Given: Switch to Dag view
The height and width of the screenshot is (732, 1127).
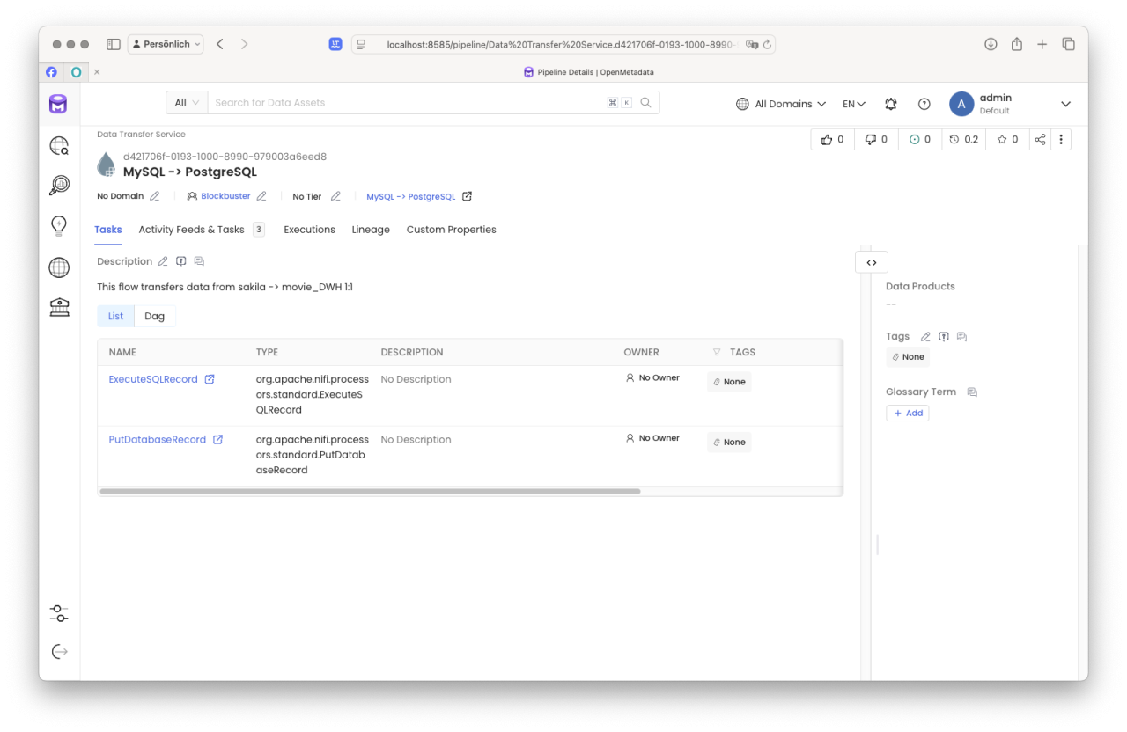Looking at the screenshot, I should (155, 316).
